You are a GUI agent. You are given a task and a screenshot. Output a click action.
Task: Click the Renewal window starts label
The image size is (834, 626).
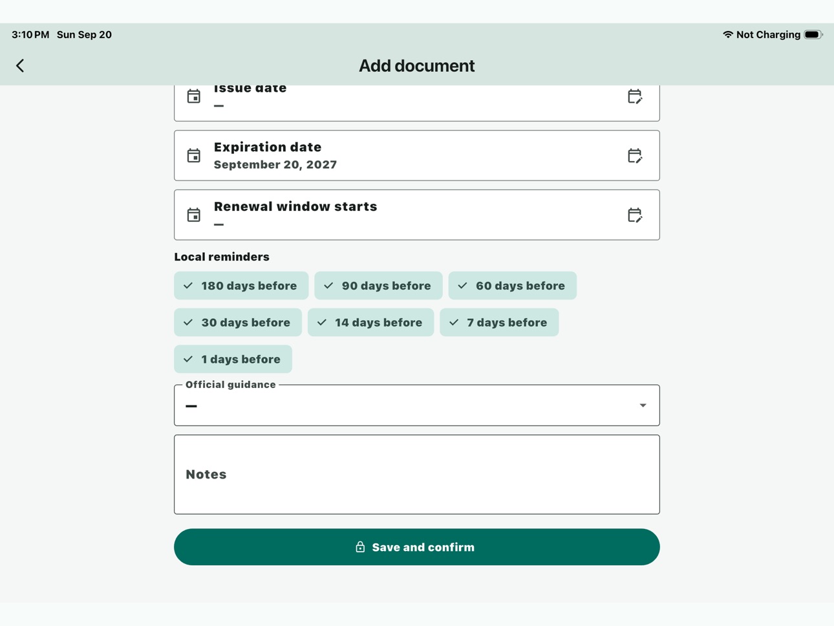(295, 206)
